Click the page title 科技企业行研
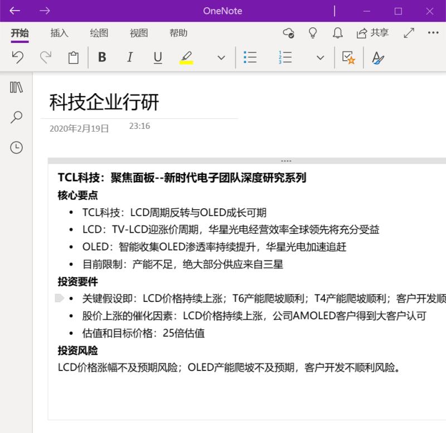This screenshot has height=433, width=446. tap(104, 102)
